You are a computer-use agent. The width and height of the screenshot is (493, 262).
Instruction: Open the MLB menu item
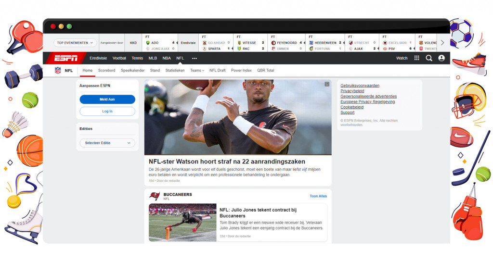click(153, 58)
